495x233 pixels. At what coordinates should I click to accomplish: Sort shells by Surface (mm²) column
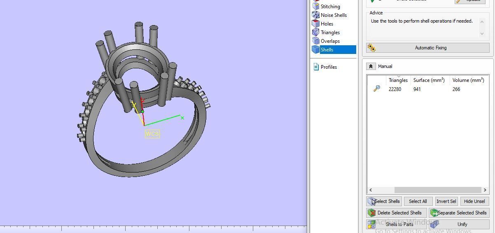coord(429,80)
